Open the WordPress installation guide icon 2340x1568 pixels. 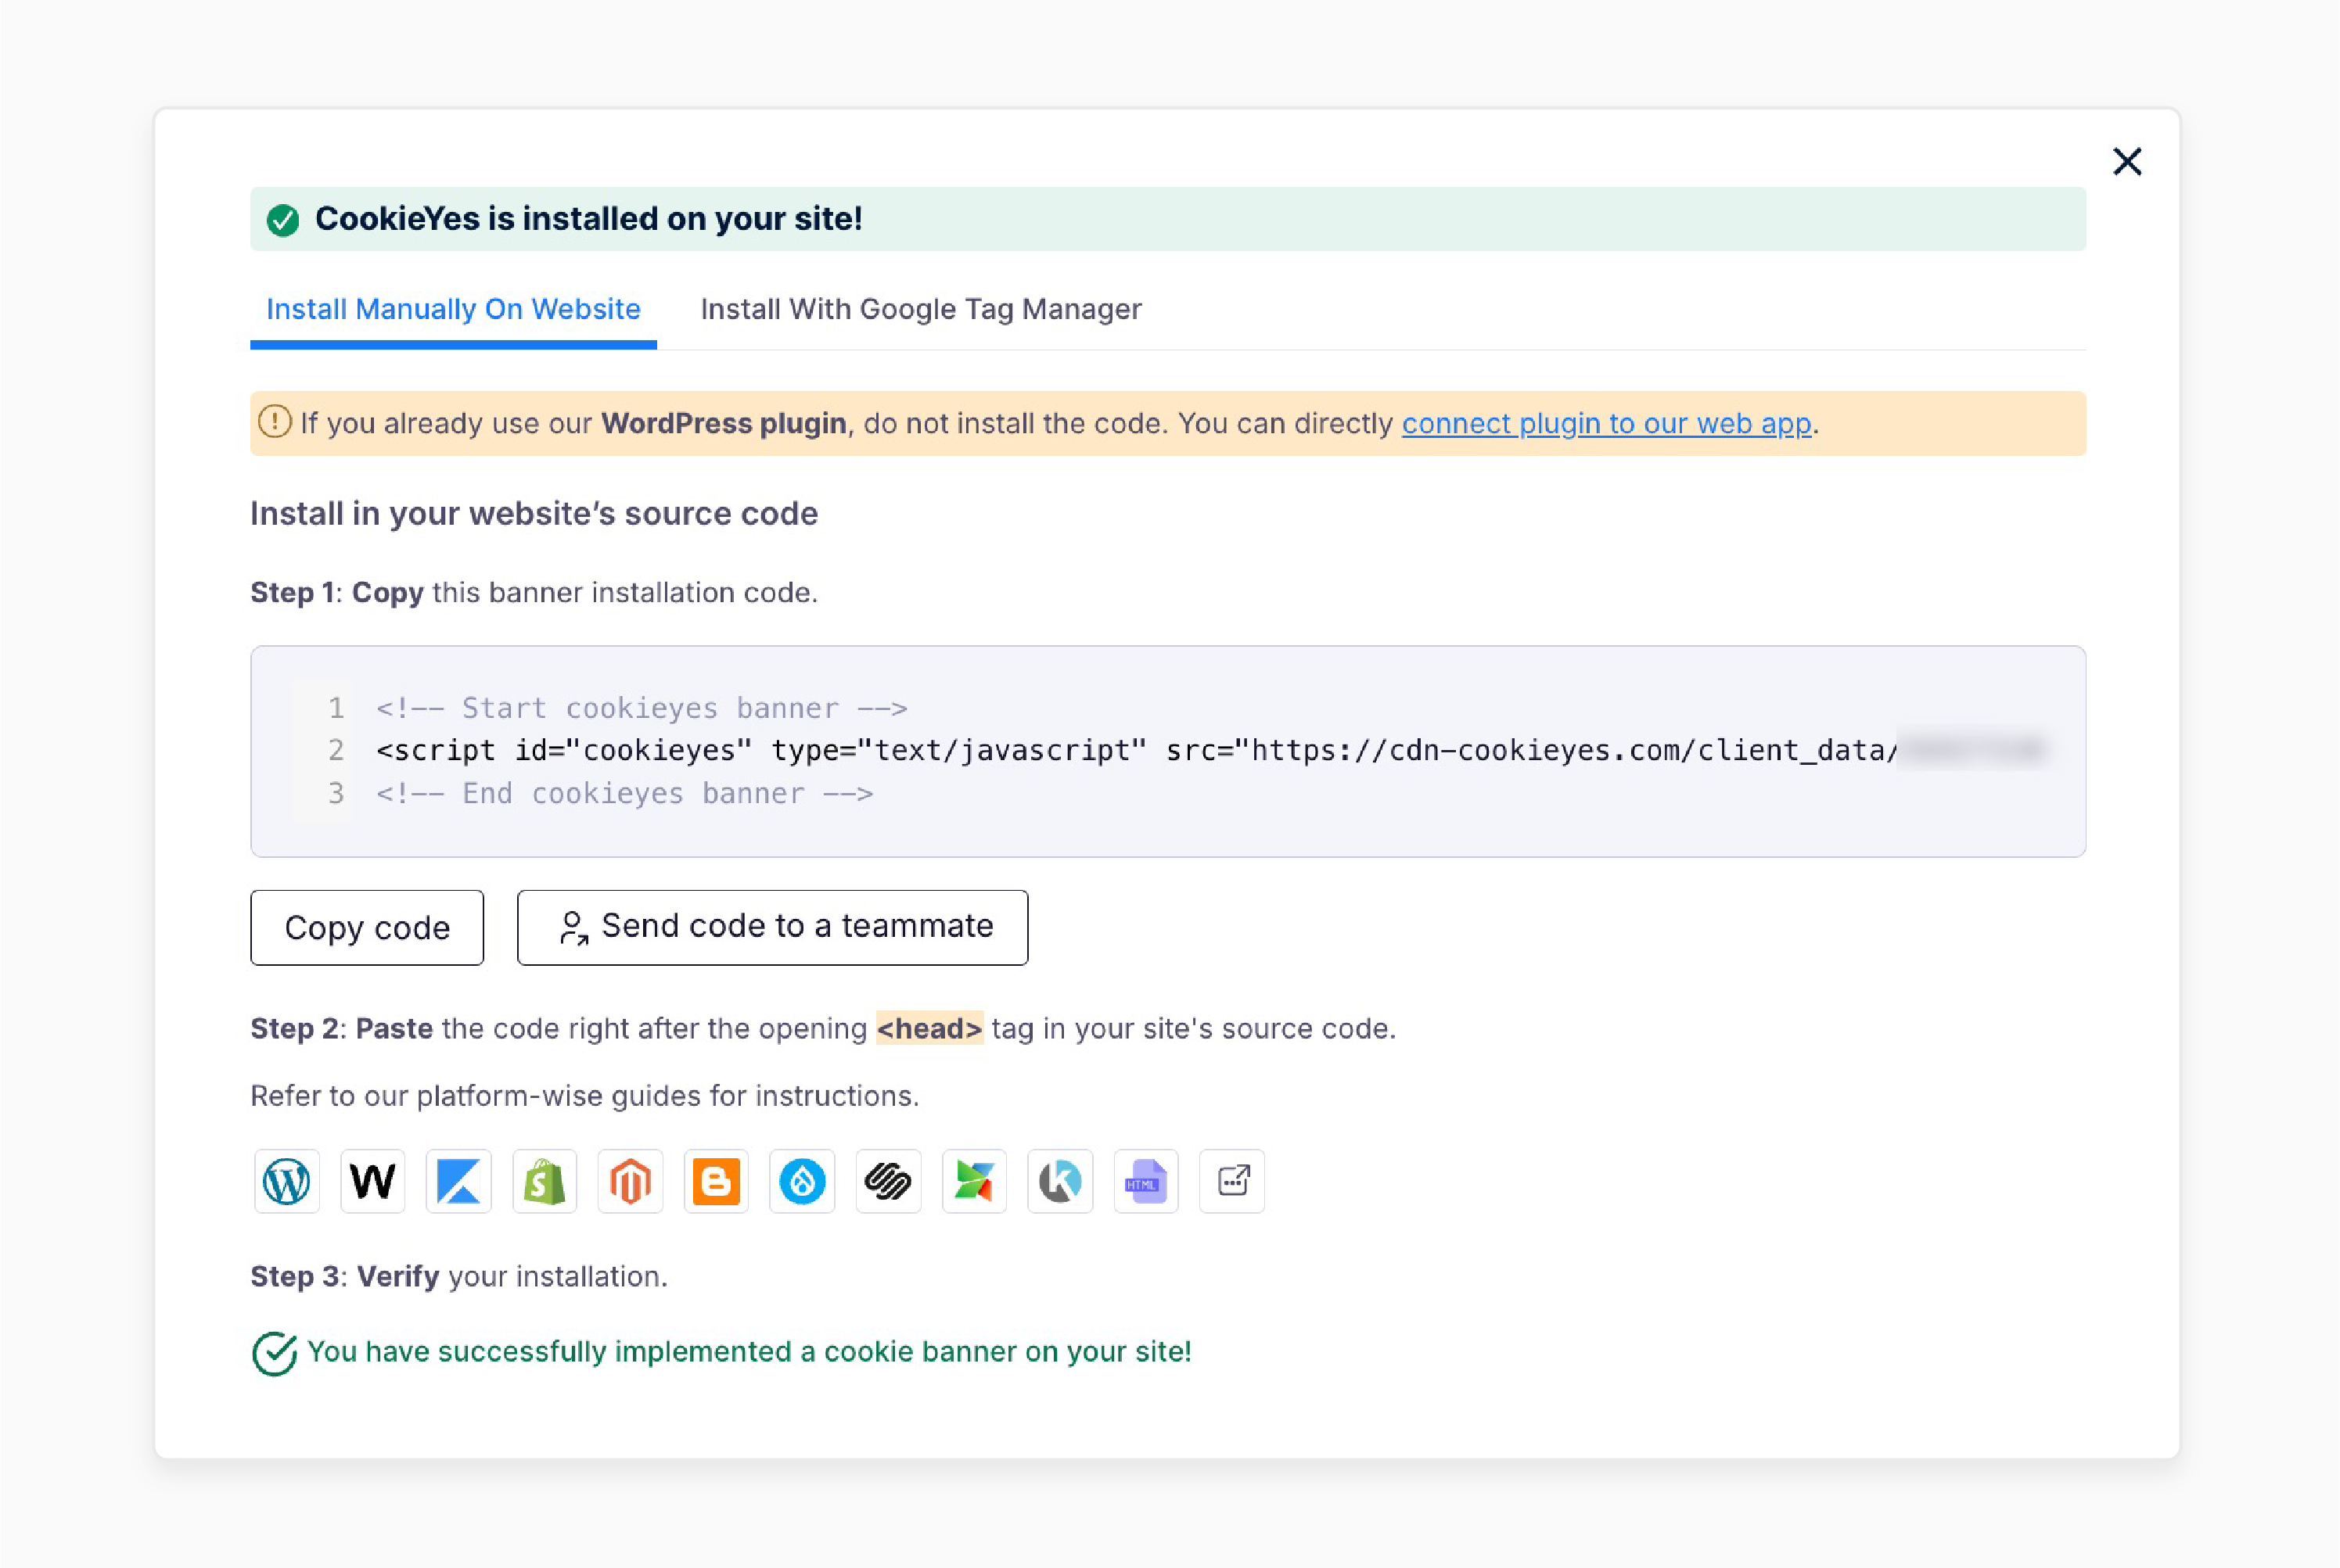coord(287,1182)
